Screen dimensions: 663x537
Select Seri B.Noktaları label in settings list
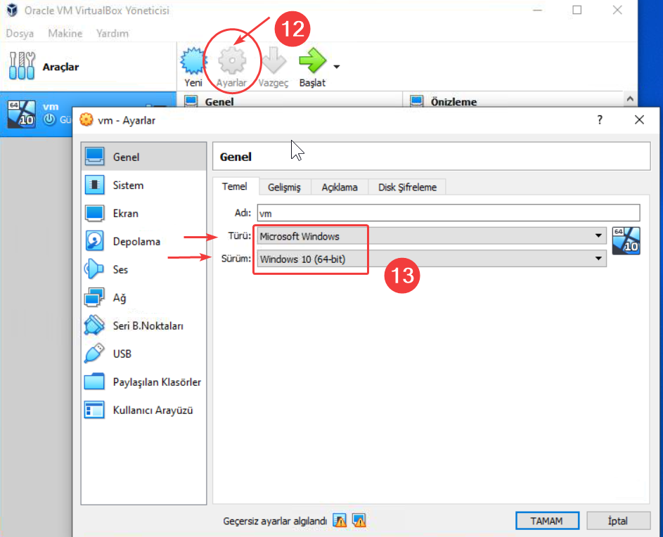[x=148, y=325]
